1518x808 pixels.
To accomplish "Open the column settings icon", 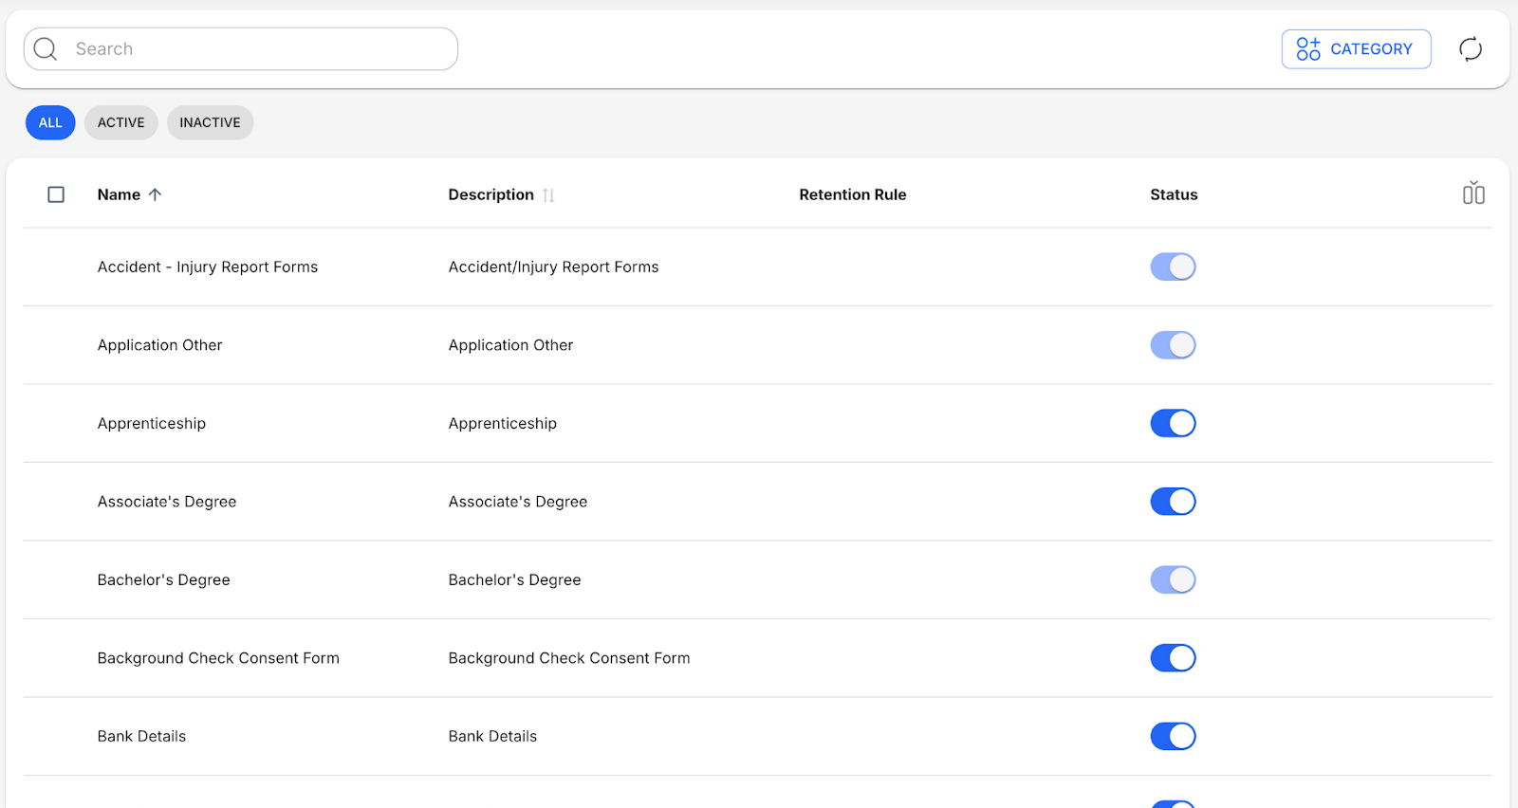I will pyautogui.click(x=1472, y=193).
